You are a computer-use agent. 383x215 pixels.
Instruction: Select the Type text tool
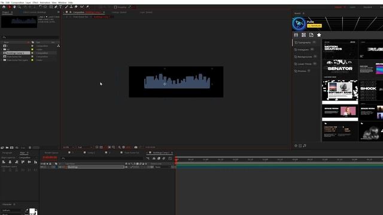[60, 7]
